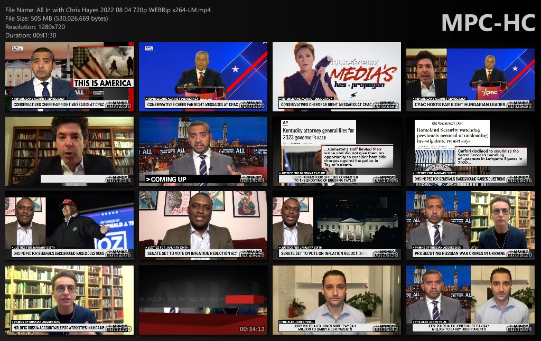Open dark red All In transition thumbnail
541x341 pixels.
click(203, 300)
